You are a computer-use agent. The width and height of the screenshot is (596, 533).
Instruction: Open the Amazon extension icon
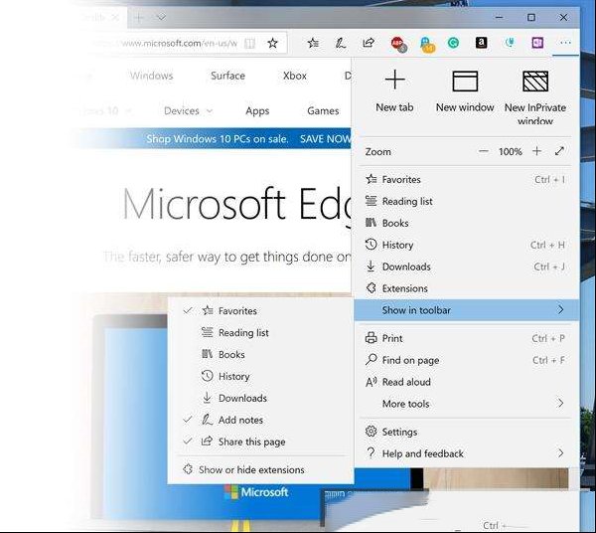coord(481,43)
